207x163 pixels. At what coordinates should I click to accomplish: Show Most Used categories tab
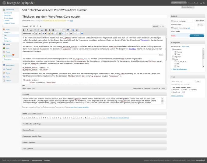coord(185,46)
